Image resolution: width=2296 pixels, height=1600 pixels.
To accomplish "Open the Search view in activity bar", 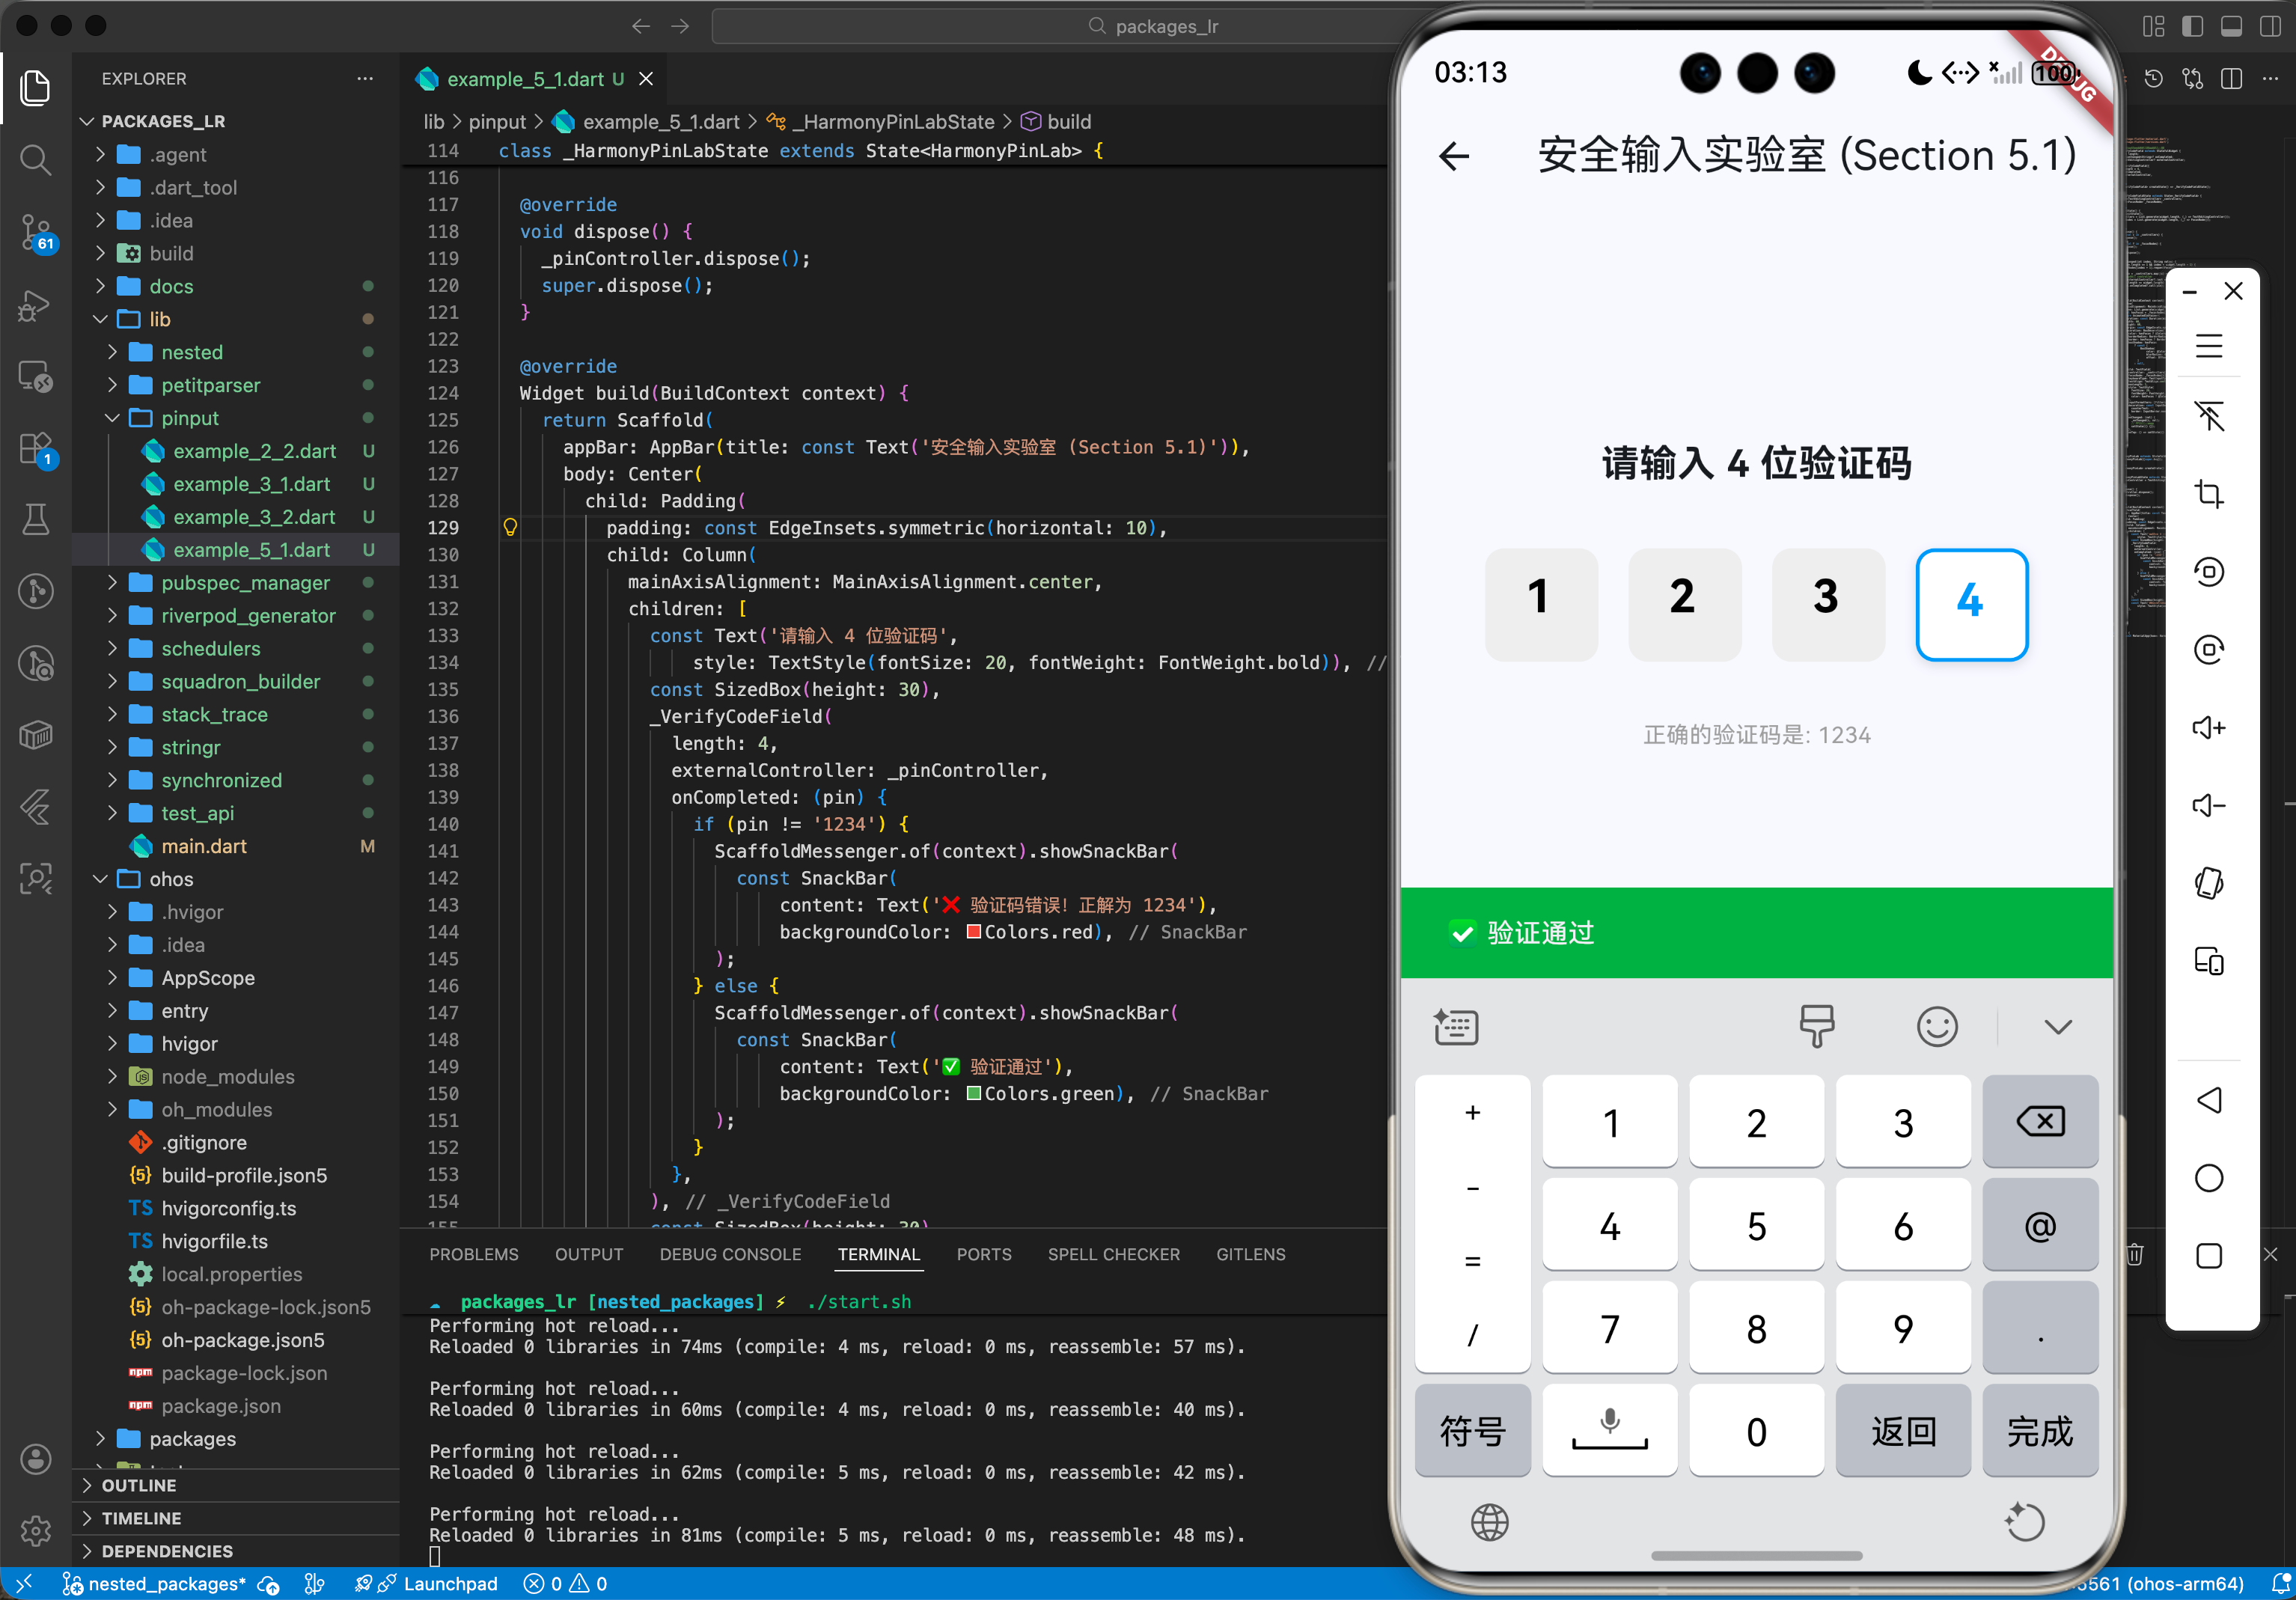I will point(36,159).
